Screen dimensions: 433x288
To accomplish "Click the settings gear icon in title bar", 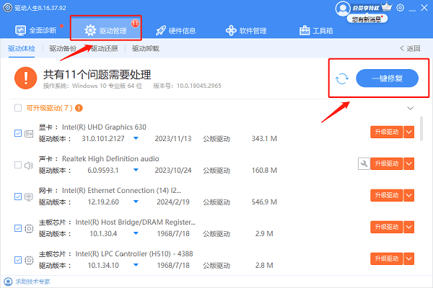I will tap(401, 8).
